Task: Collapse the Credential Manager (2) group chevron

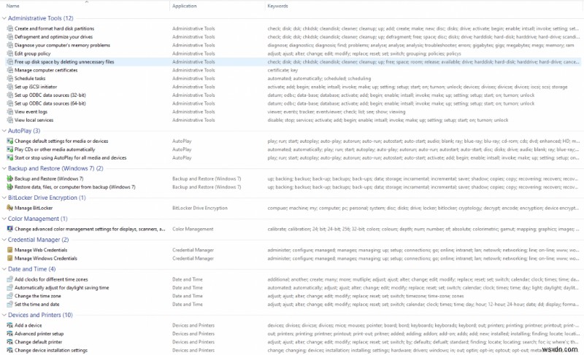Action: pyautogui.click(x=4, y=240)
